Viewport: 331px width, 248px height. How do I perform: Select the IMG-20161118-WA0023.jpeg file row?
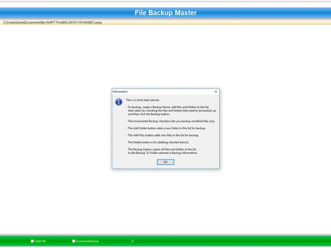165,22
